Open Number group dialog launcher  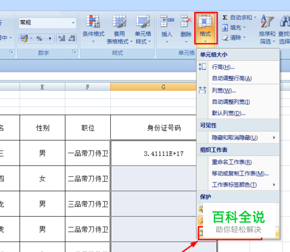(x=74, y=52)
